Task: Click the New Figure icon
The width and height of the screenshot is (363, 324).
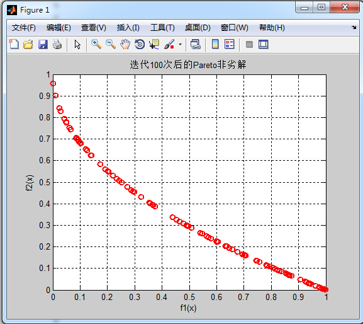Action: (14, 44)
